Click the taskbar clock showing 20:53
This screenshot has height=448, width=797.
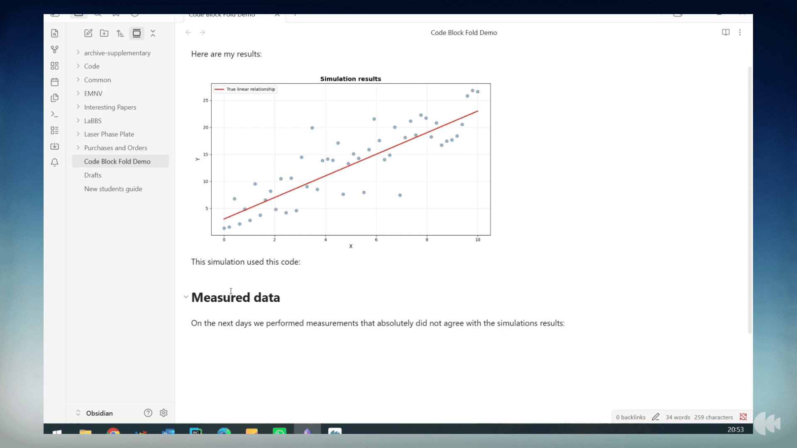pyautogui.click(x=735, y=429)
